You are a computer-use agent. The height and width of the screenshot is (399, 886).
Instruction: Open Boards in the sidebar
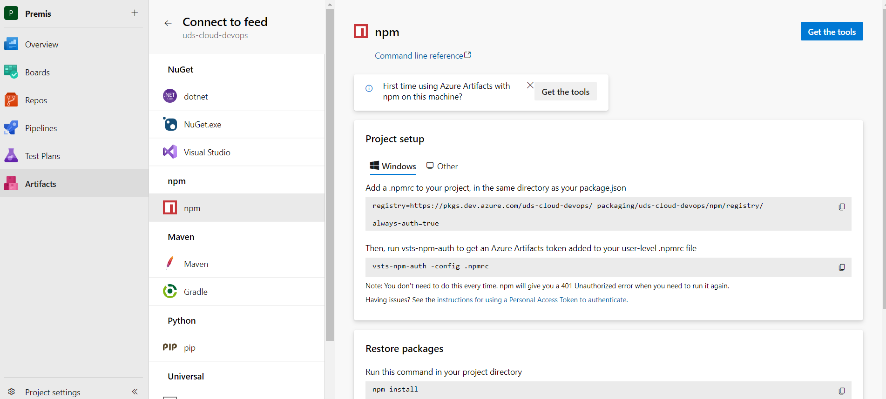click(x=37, y=73)
